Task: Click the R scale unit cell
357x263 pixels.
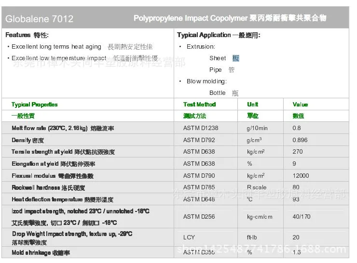Action: [x=257, y=187]
